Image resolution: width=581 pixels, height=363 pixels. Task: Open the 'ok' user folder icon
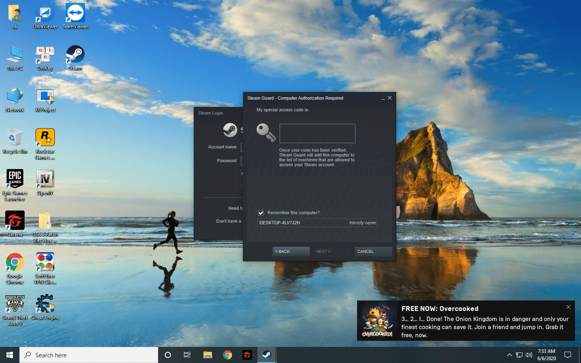(x=15, y=17)
